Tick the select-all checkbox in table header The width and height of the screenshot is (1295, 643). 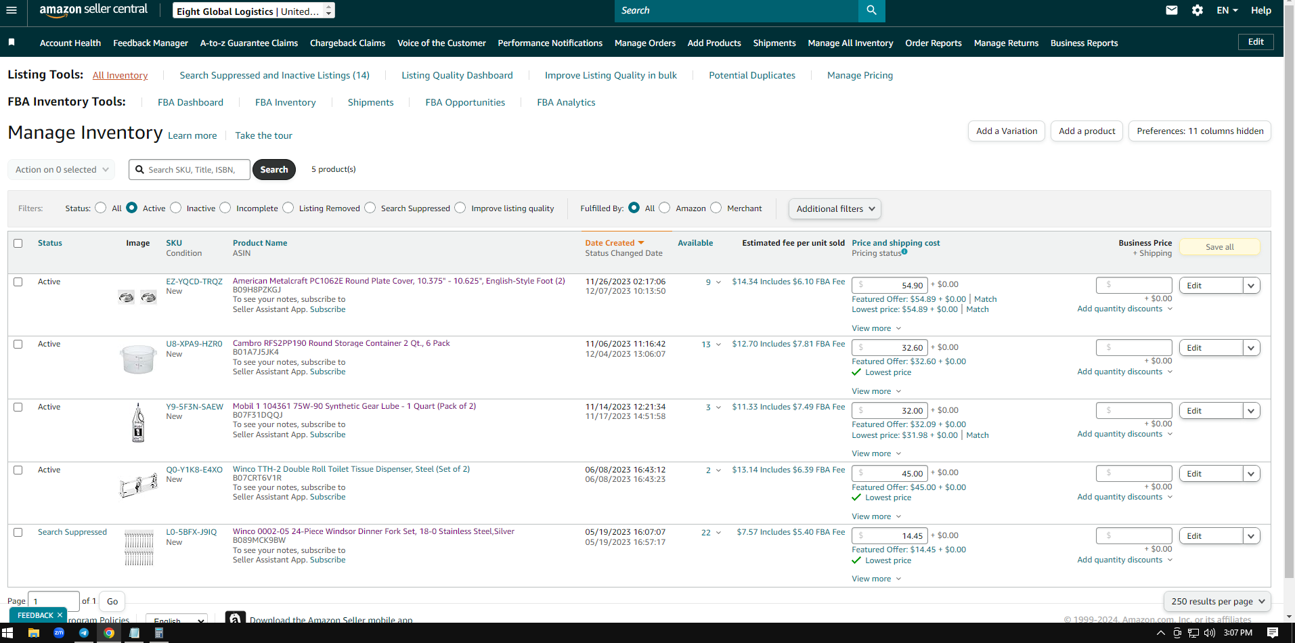(x=18, y=243)
